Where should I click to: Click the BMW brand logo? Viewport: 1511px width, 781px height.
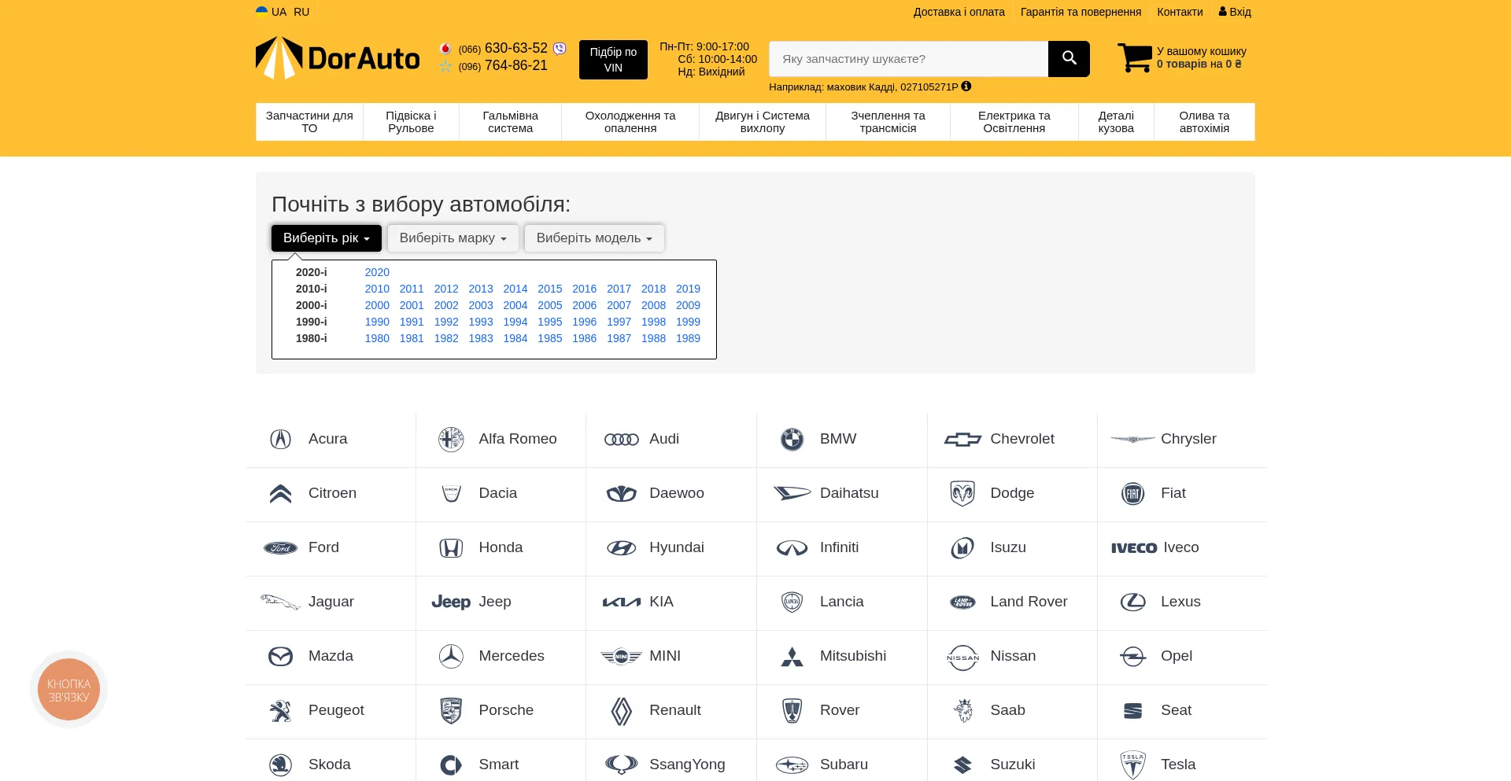pyautogui.click(x=792, y=439)
